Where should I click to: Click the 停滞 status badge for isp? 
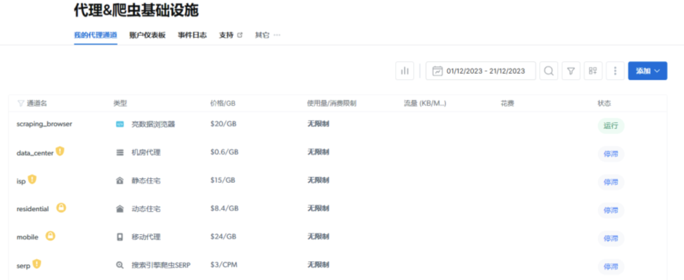click(x=611, y=183)
